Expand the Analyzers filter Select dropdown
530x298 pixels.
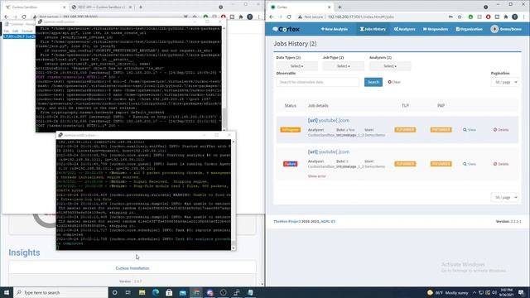click(390, 66)
